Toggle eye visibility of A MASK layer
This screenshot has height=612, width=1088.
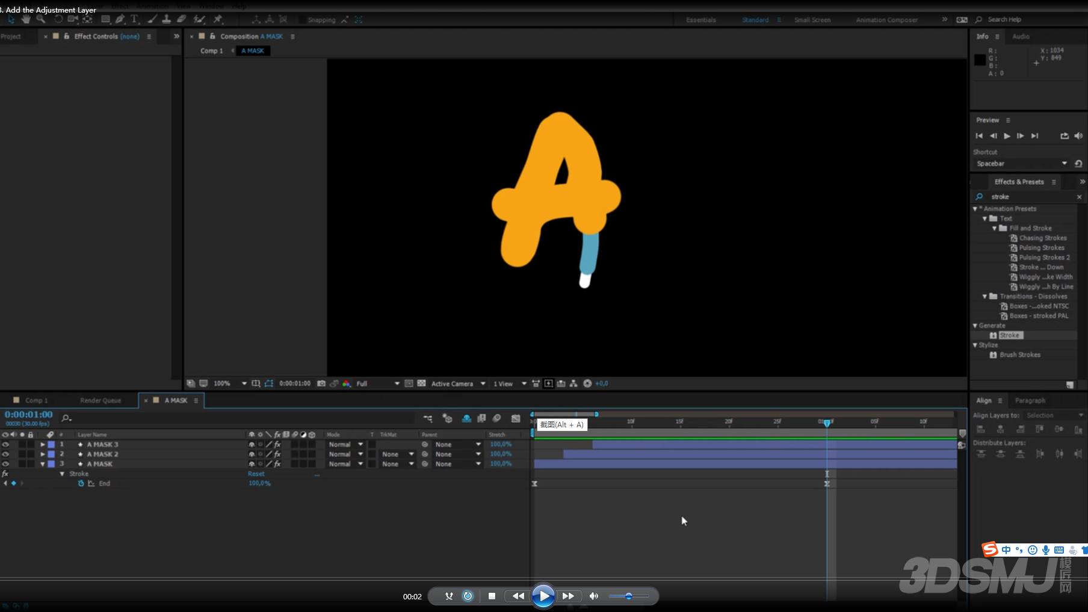[5, 464]
